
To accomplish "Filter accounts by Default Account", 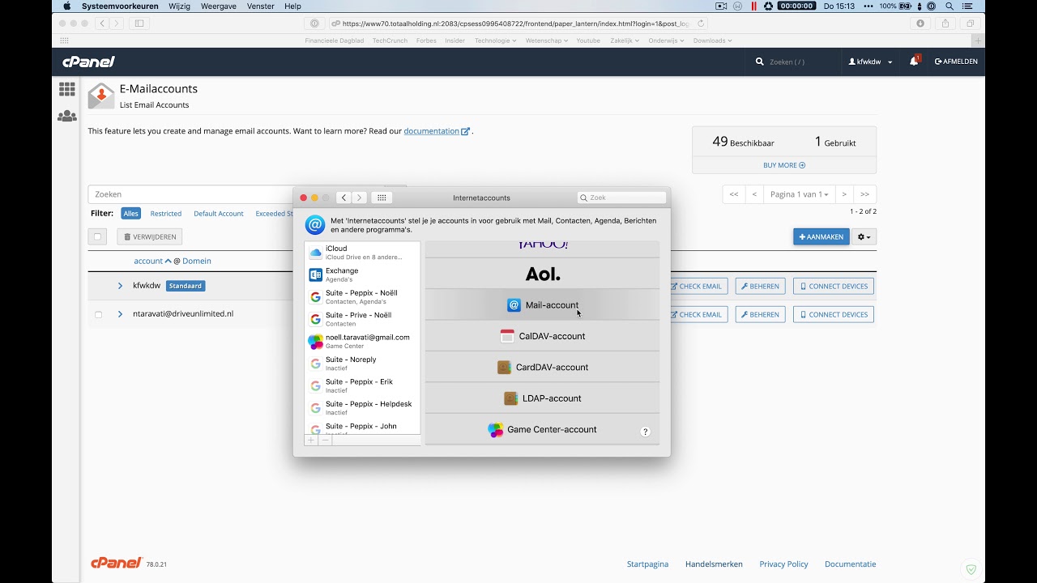I will [219, 213].
